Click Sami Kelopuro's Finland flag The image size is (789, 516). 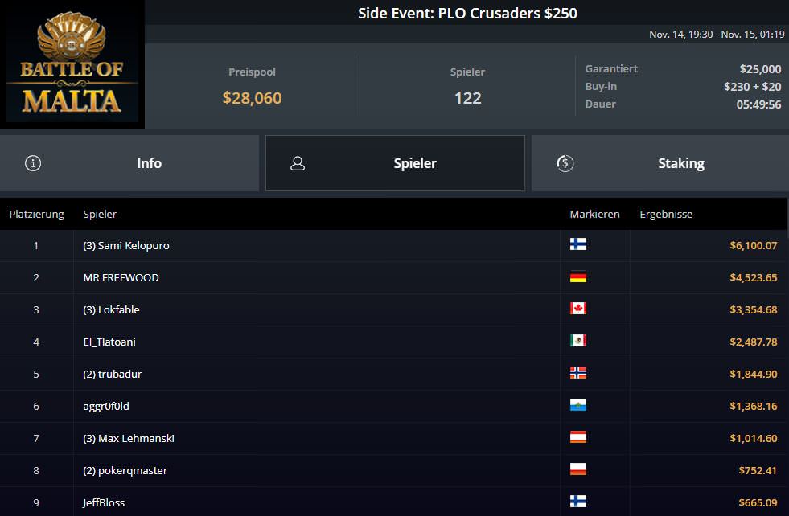[x=577, y=244]
